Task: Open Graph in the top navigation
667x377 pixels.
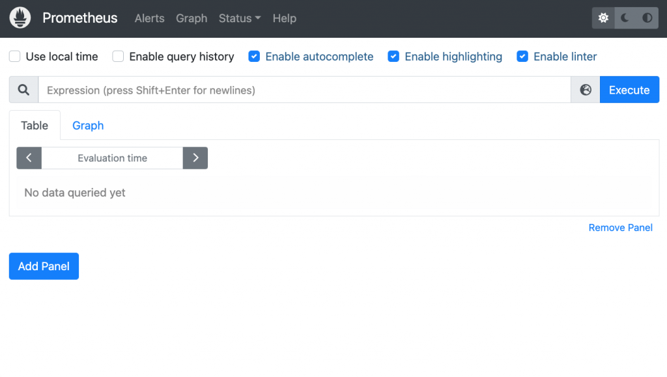Action: pyautogui.click(x=192, y=18)
